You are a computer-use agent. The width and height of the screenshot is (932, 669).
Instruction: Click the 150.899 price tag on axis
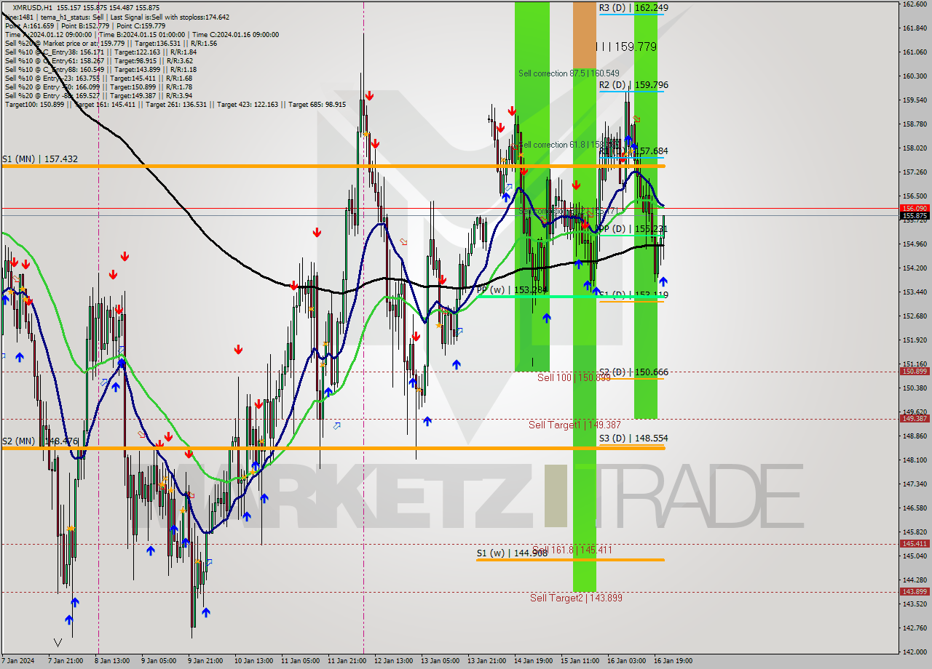click(x=915, y=371)
